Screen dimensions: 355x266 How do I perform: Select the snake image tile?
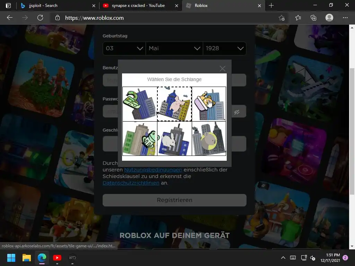click(140, 104)
